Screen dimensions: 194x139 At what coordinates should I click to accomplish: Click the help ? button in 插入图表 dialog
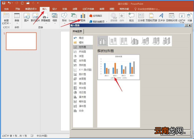(186, 25)
